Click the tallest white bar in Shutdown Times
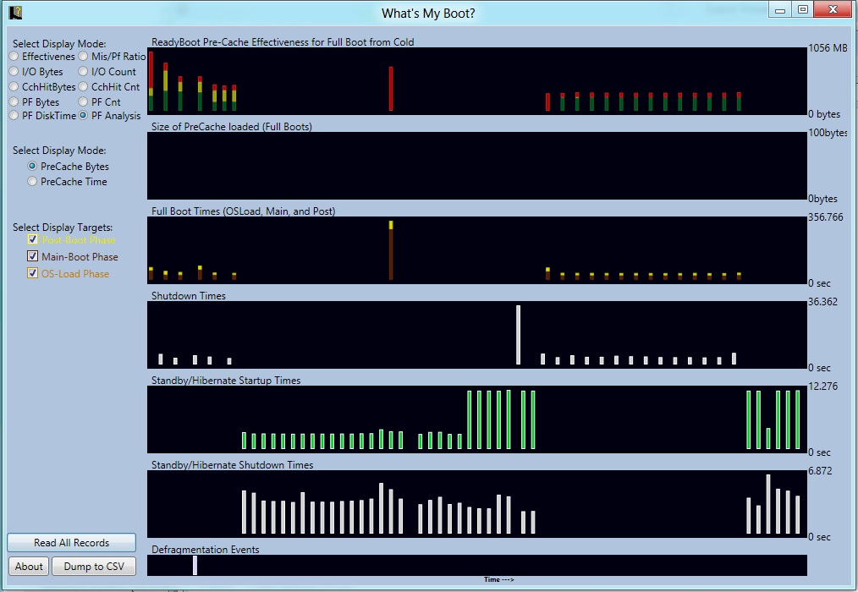Image resolution: width=858 pixels, height=592 pixels. pyautogui.click(x=518, y=335)
